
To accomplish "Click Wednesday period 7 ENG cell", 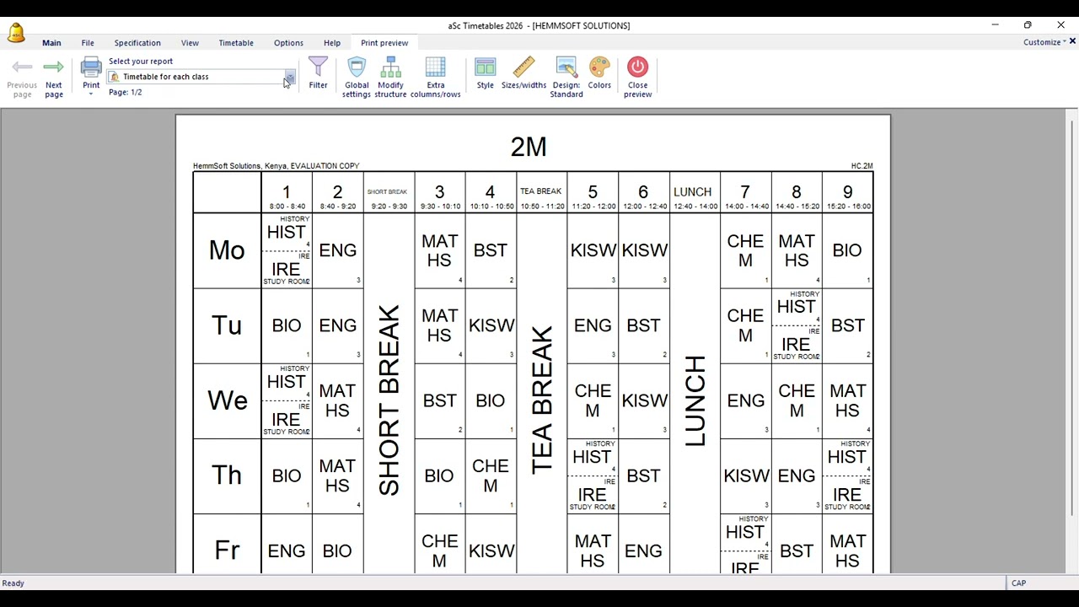I will coord(745,400).
